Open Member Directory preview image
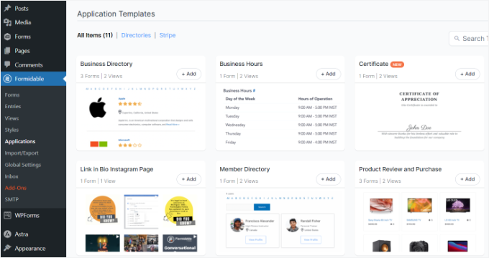This screenshot has width=489, height=258. point(280,221)
